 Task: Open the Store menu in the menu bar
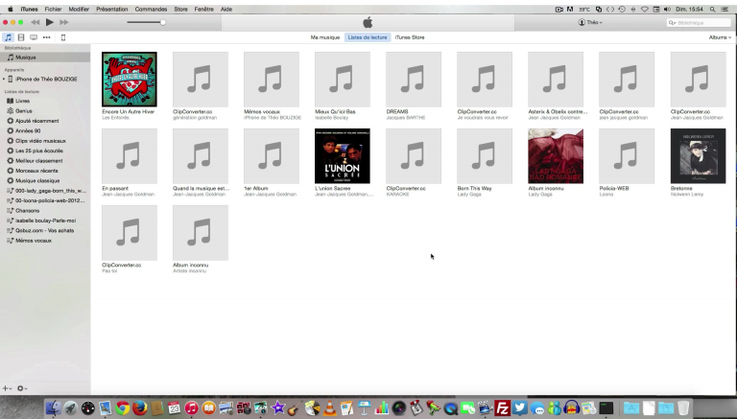coord(180,9)
